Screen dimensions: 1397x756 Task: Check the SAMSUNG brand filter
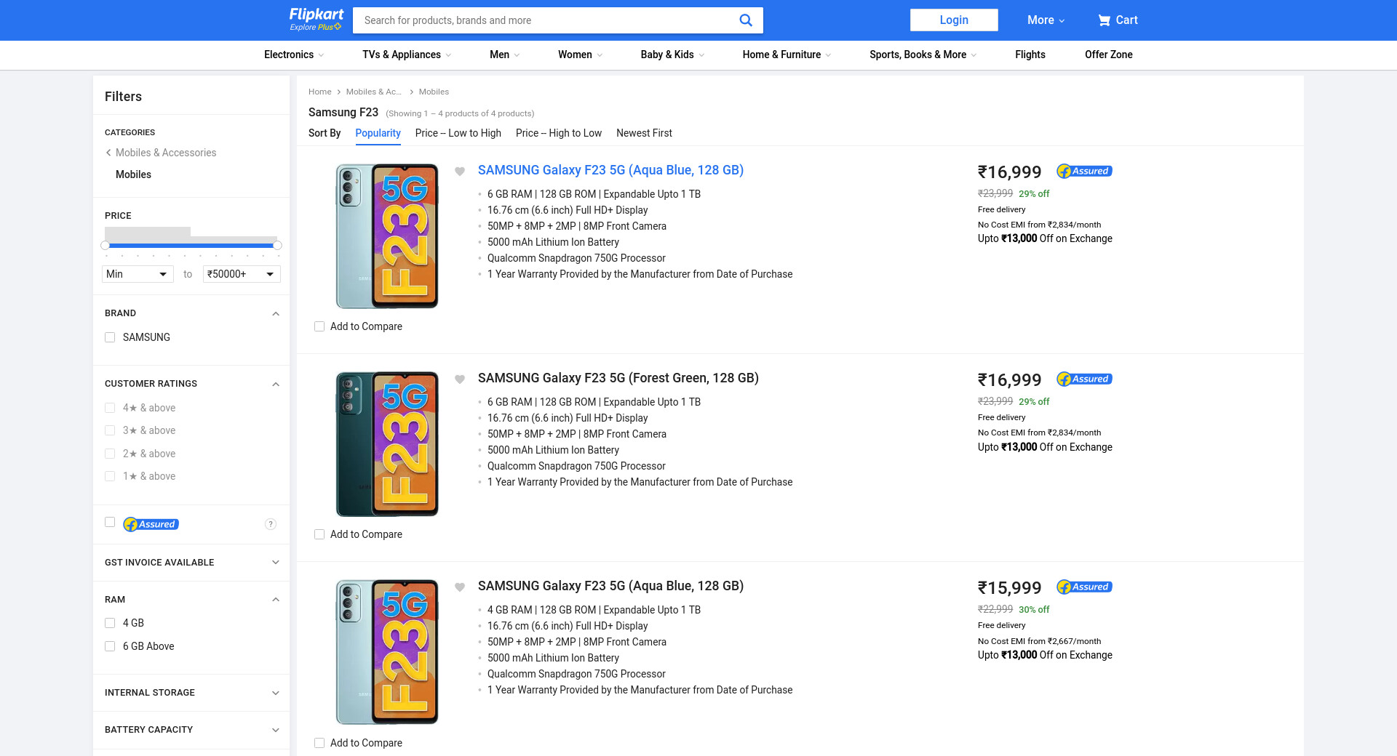111,337
